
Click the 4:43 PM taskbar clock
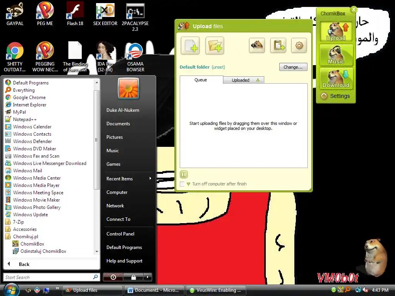[380, 290]
